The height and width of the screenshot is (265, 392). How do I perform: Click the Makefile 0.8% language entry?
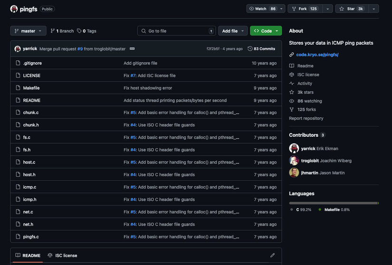coord(334,210)
